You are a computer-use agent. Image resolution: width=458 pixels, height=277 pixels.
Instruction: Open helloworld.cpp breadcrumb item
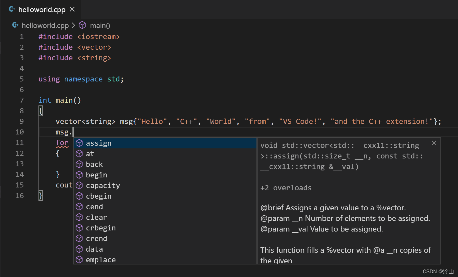pyautogui.click(x=45, y=25)
